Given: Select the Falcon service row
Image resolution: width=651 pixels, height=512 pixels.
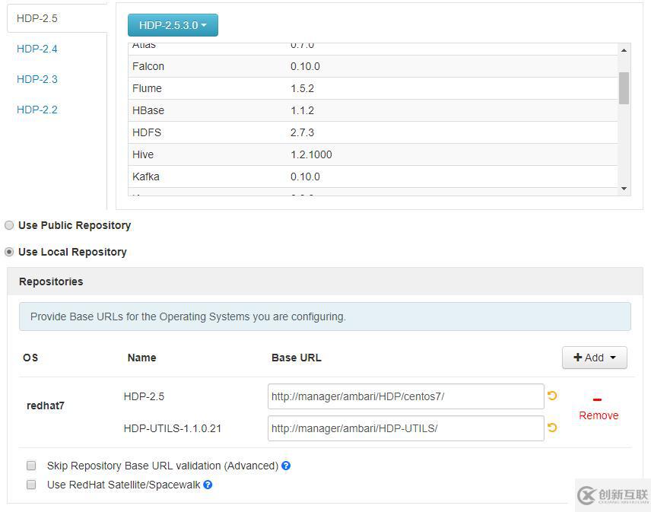Looking at the screenshot, I should (x=373, y=66).
